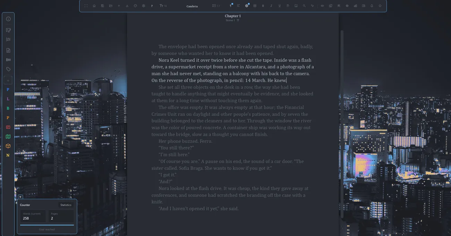
Task: Insert an image via toolbar icon
Action: click(296, 6)
